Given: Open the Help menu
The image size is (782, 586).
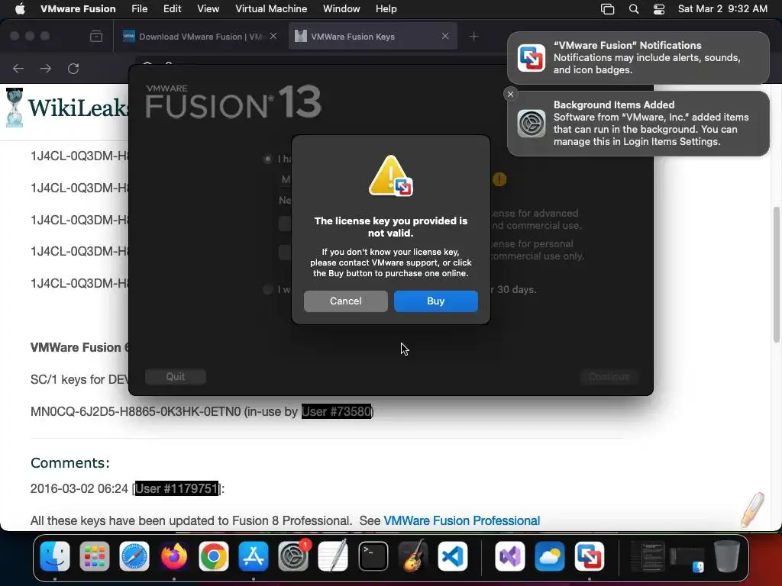Looking at the screenshot, I should 386,9.
